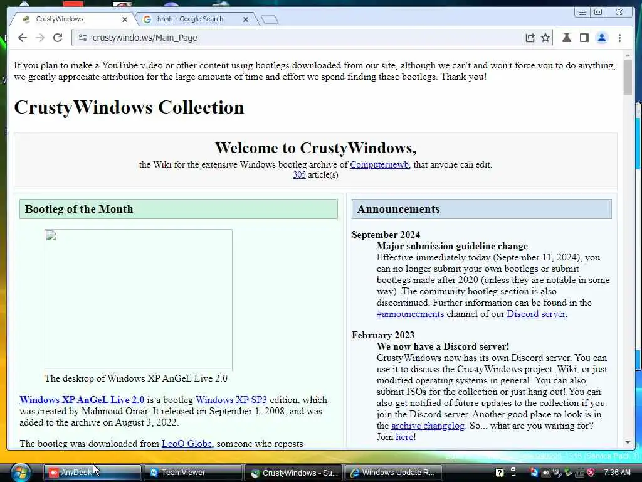Click the green safely-remove-hardware tray icon

568,473
